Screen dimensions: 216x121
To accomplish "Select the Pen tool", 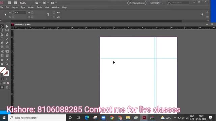I will (x=2, y=43).
